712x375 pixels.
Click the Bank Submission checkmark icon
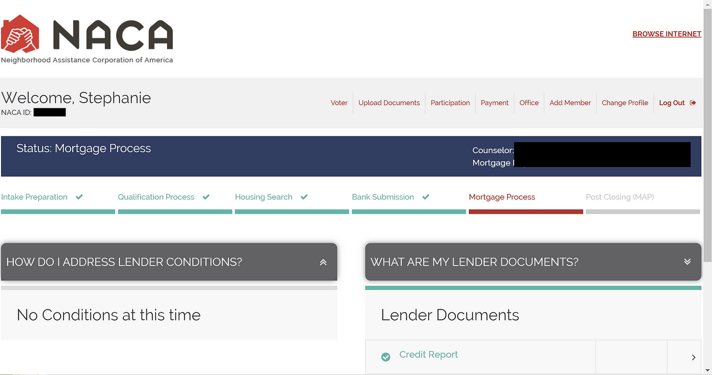coord(426,197)
